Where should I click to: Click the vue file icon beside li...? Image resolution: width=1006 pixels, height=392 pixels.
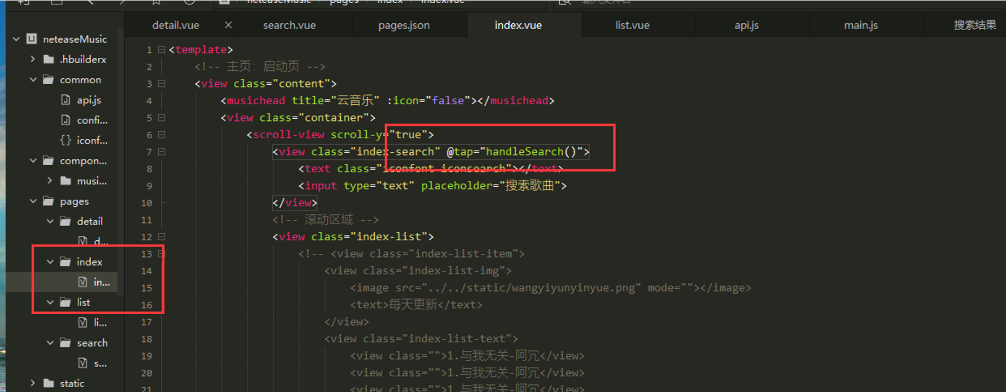(x=83, y=322)
